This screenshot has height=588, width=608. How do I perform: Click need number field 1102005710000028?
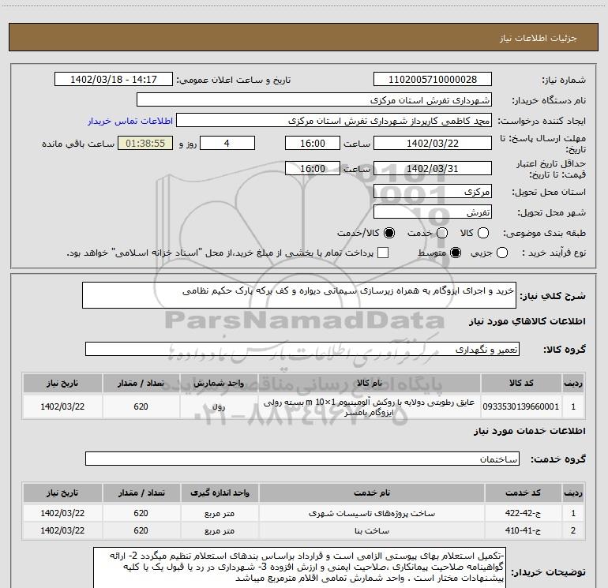pyautogui.click(x=433, y=79)
